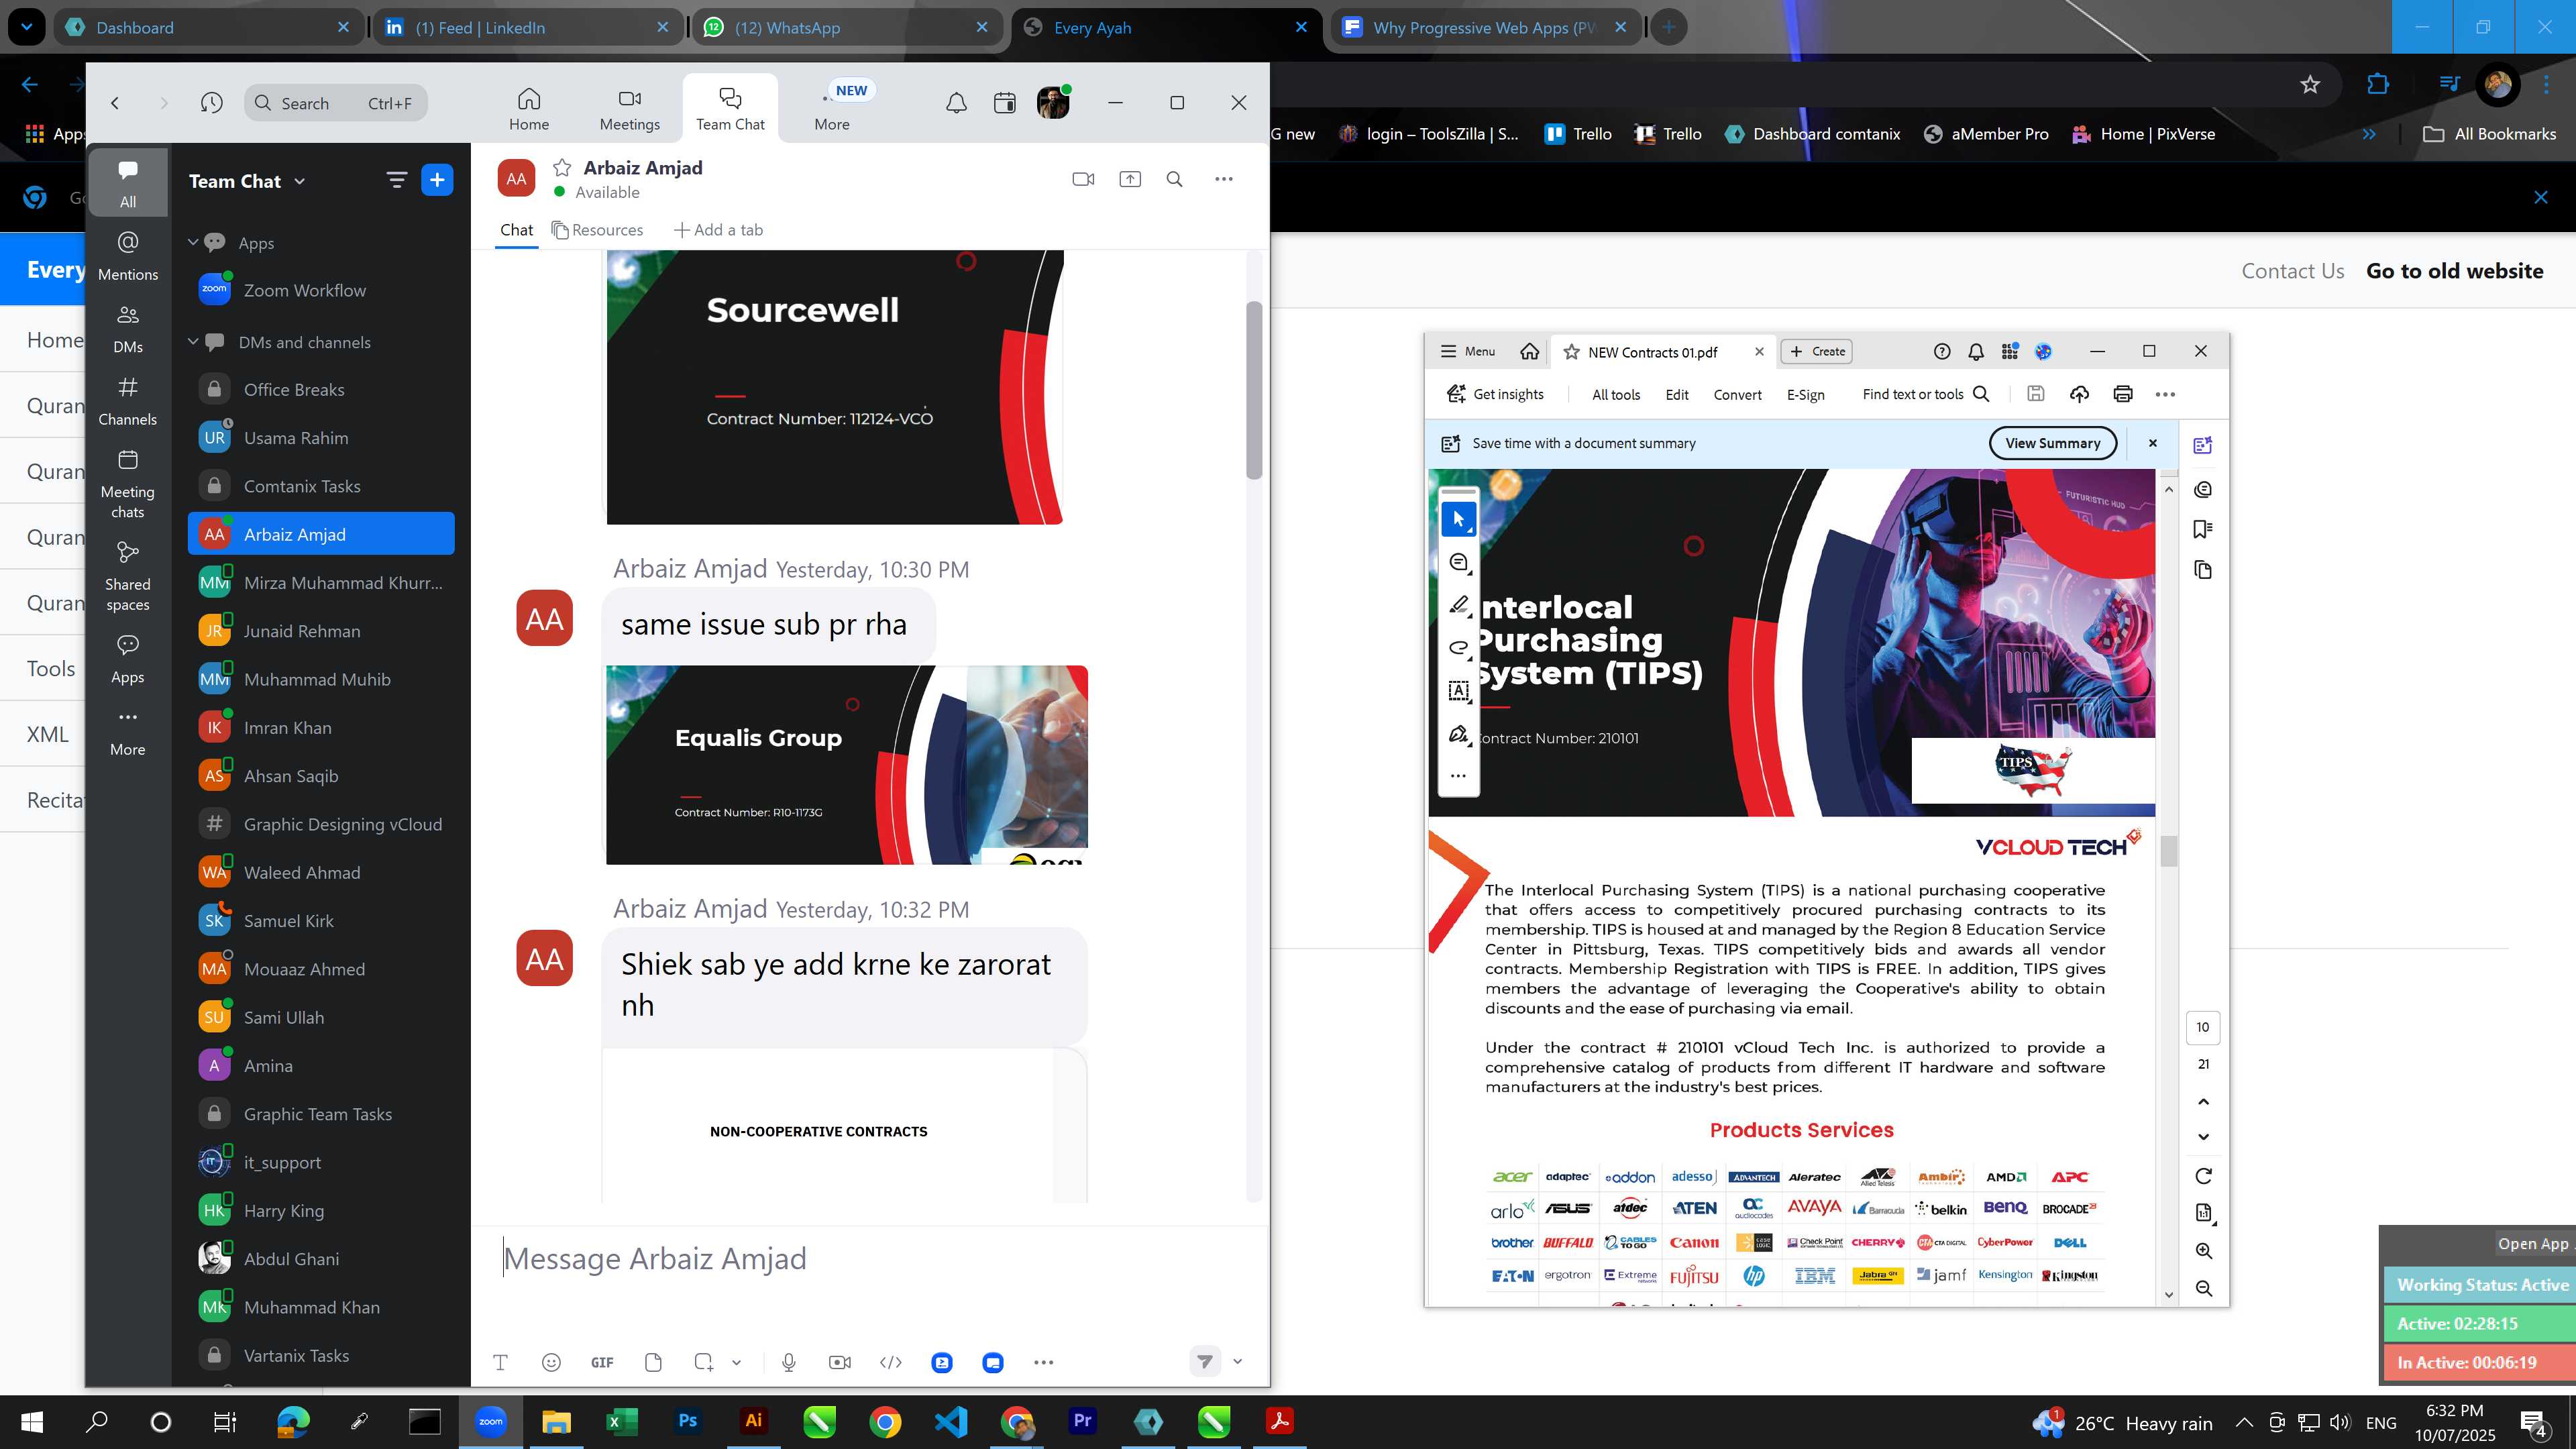Print the PDF using the printer icon
Image resolution: width=2576 pixels, height=1449 pixels.
point(2122,394)
